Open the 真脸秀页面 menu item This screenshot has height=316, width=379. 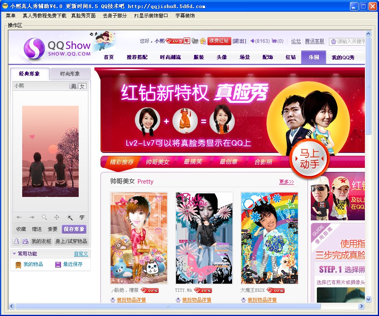click(x=84, y=16)
